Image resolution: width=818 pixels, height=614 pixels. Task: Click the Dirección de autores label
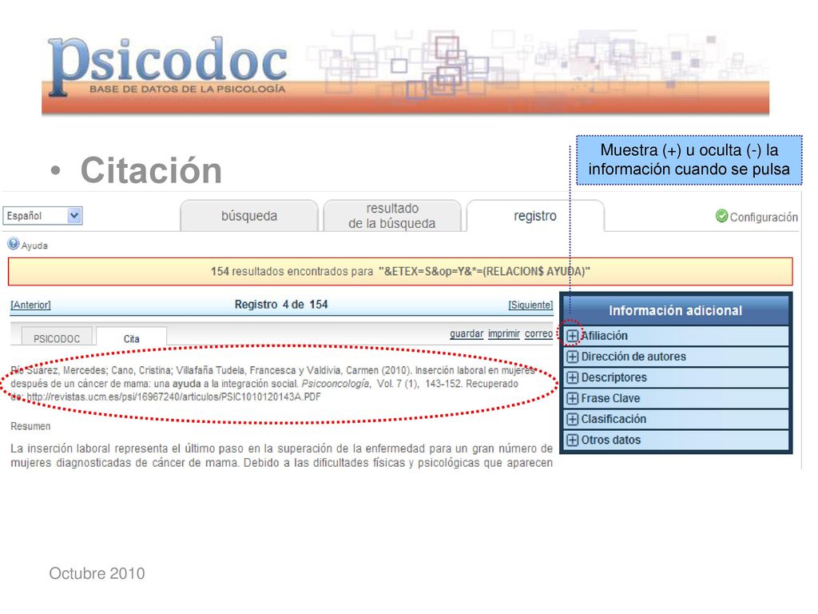633,357
